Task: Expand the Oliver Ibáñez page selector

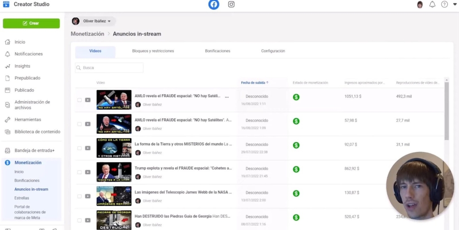Action: tap(93, 21)
